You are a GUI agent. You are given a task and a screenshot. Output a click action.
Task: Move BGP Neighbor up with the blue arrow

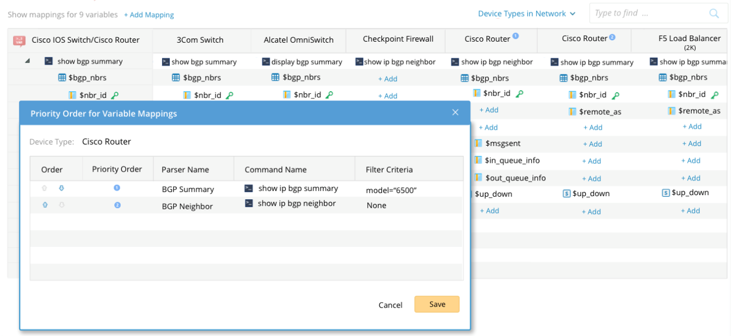[x=45, y=205]
